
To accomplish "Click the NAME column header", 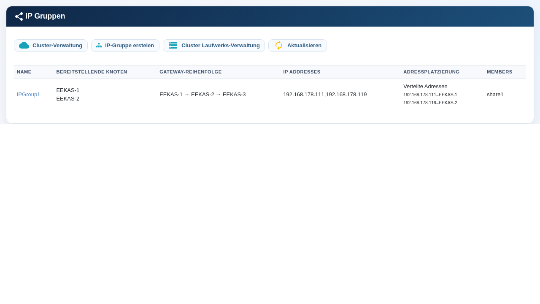I will point(24,72).
